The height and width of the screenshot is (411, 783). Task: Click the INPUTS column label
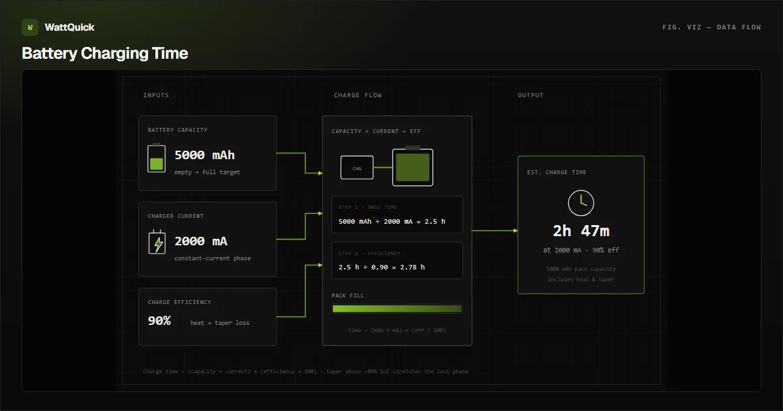(156, 95)
